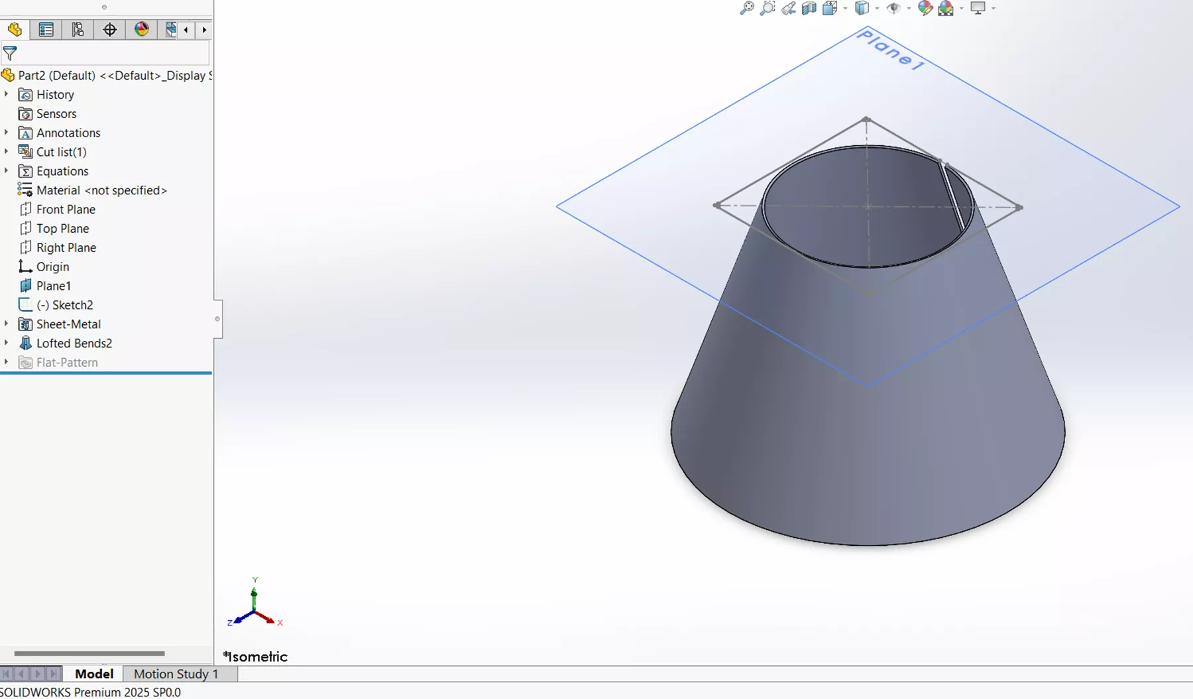Click the feature tree filter funnel icon
This screenshot has height=699, width=1193.
tap(10, 53)
